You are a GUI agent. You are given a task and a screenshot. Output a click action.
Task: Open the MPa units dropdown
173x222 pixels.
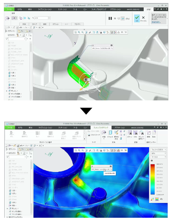[x=158, y=153]
